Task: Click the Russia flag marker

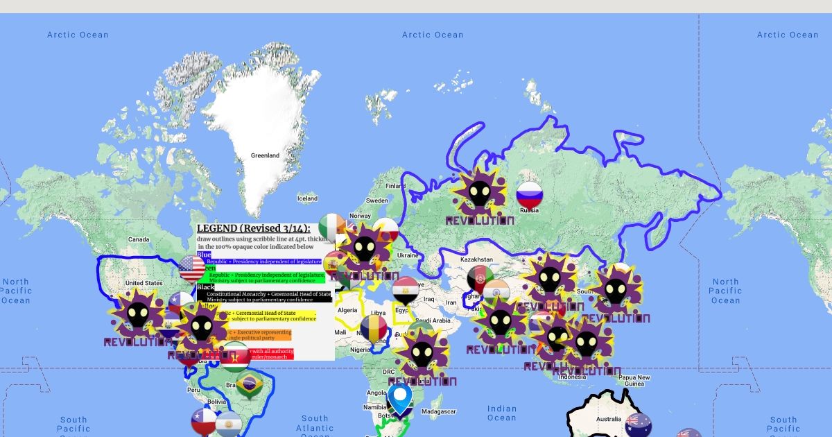Action: [x=529, y=195]
